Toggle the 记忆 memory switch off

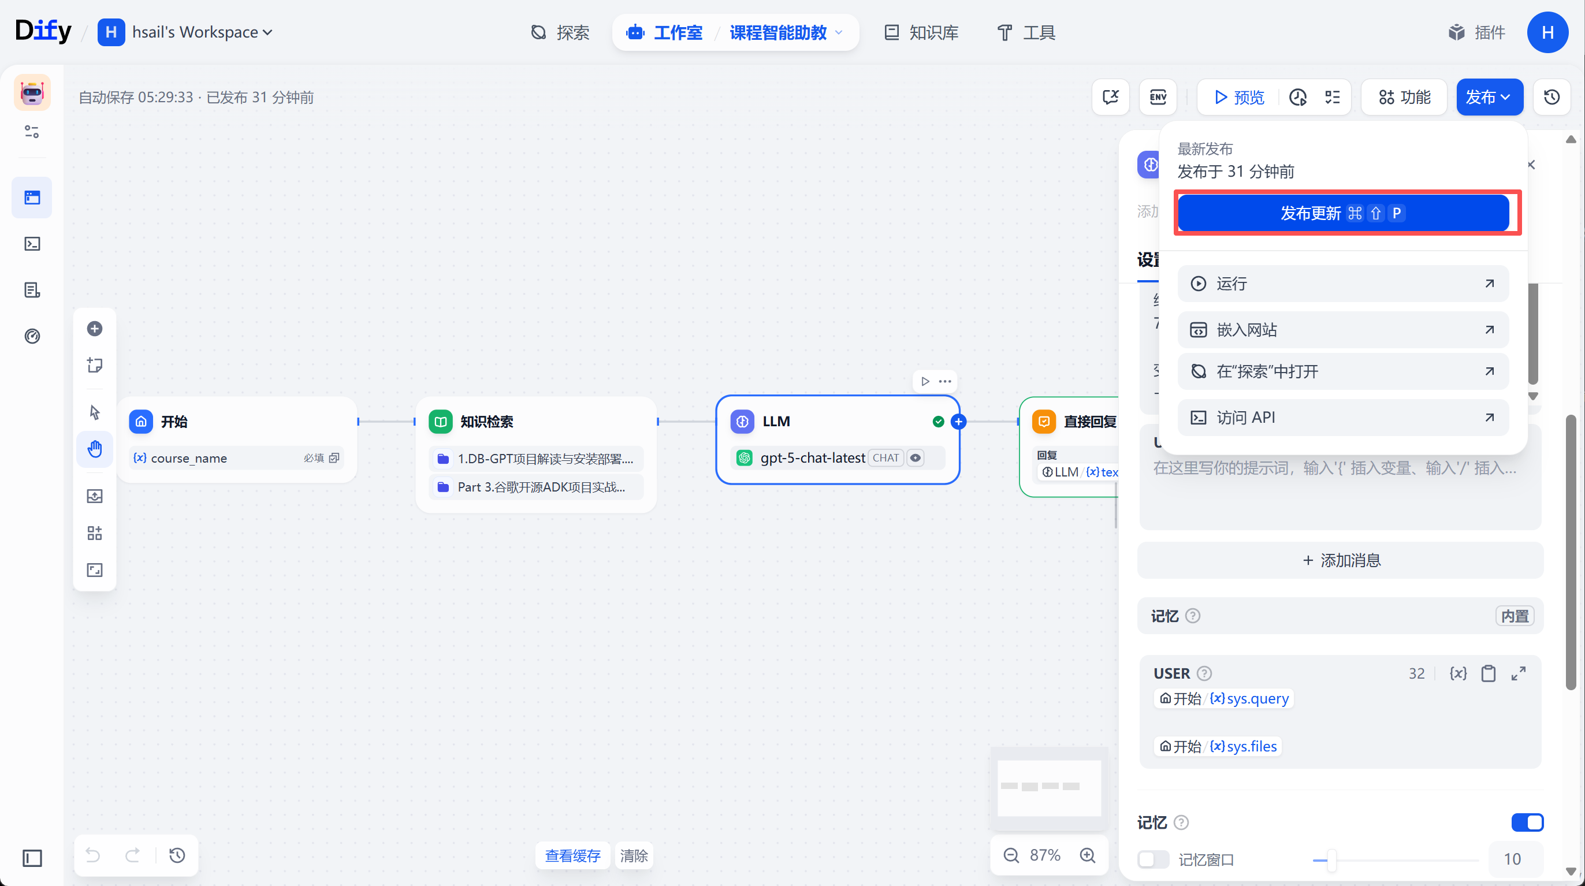pos(1527,822)
